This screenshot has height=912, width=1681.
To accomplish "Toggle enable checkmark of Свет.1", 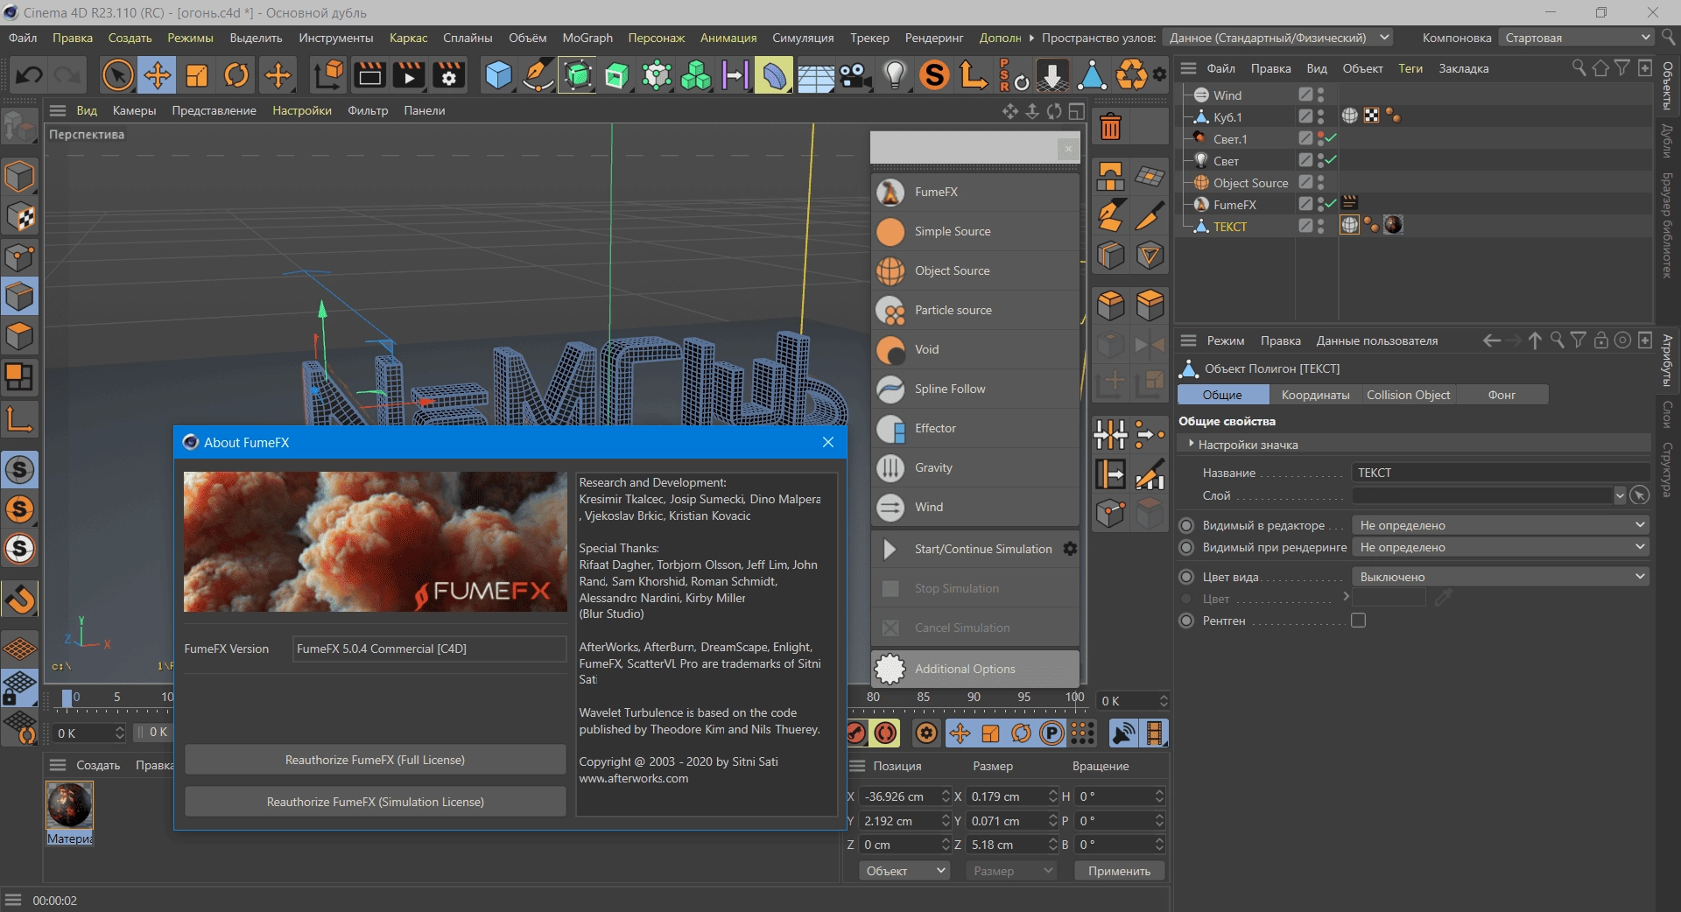I will click(x=1331, y=138).
